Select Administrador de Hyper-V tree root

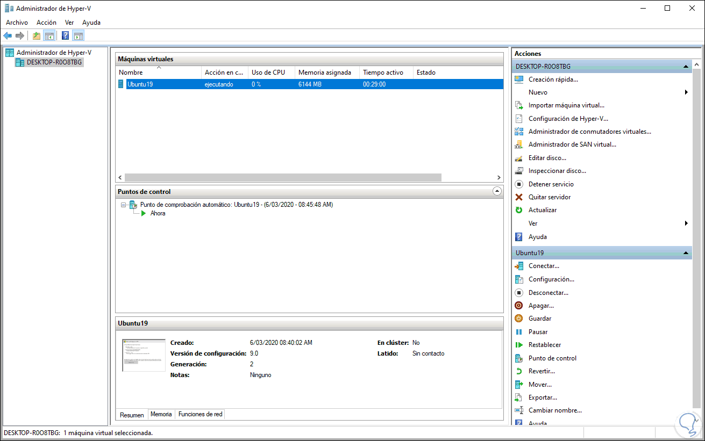pos(54,53)
